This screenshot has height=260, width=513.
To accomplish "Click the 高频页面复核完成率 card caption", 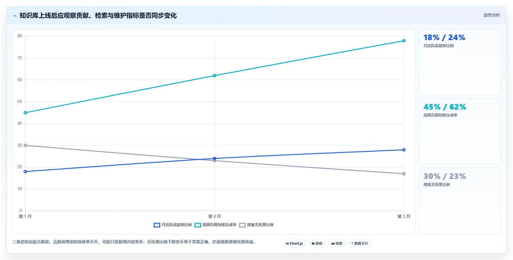I will tap(440, 115).
